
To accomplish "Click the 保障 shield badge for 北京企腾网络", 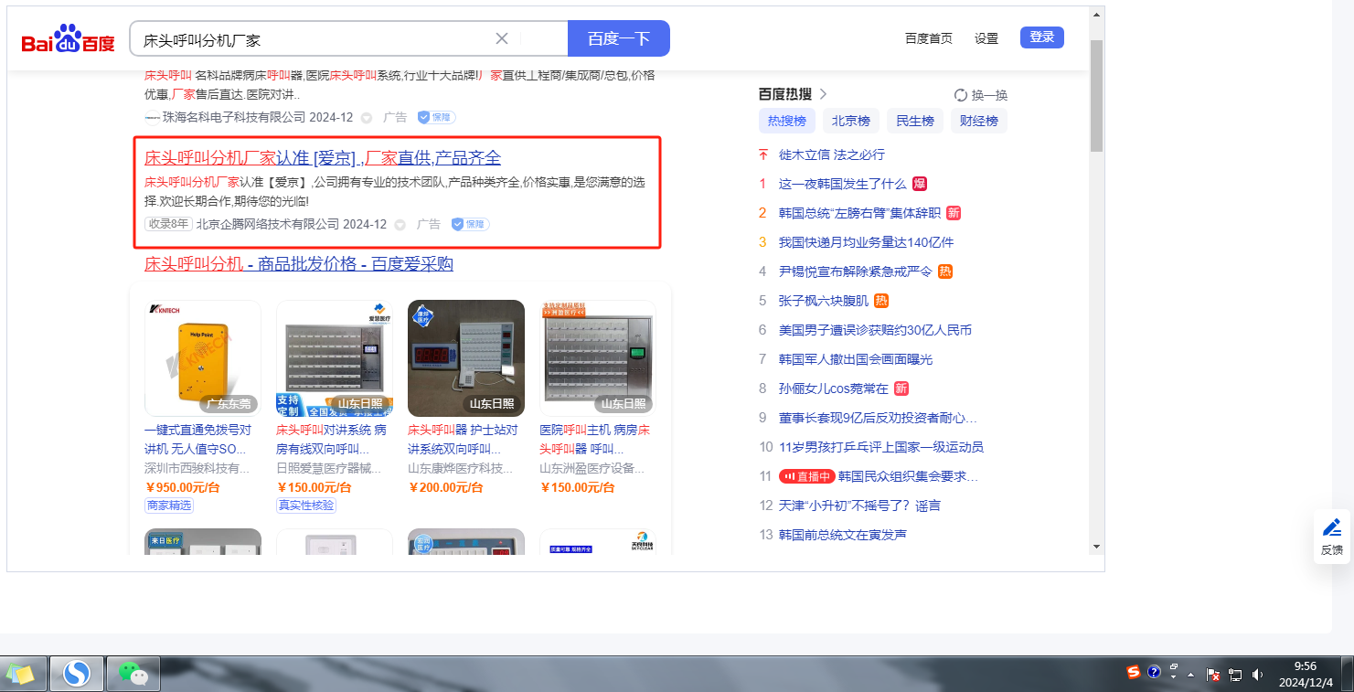I will (x=471, y=224).
